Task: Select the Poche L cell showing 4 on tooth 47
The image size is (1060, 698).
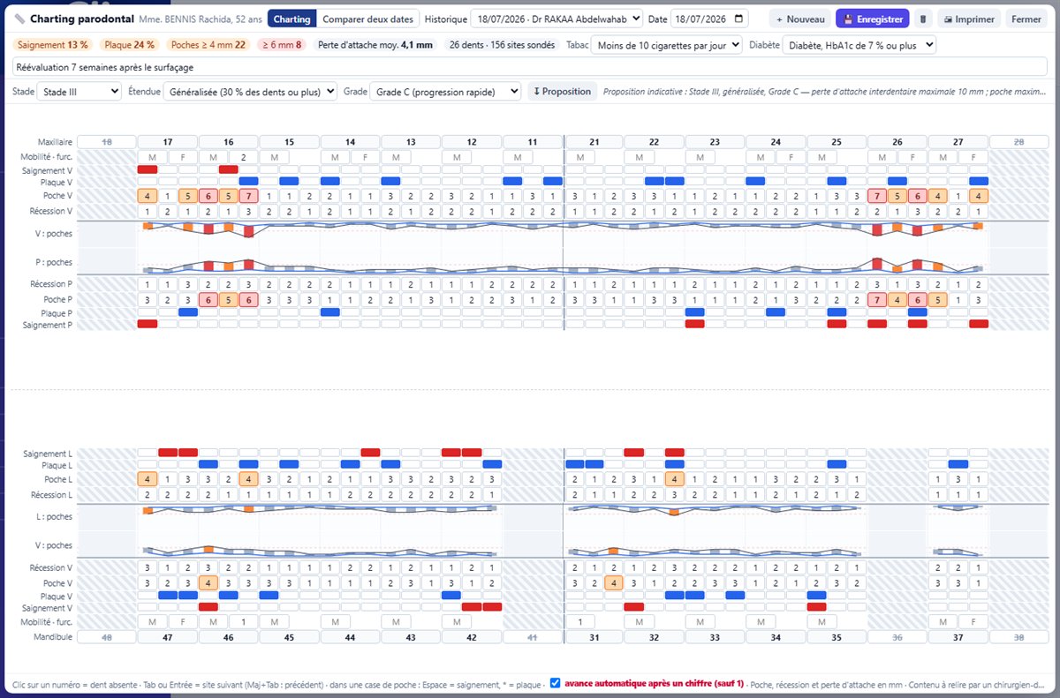Action: [x=148, y=479]
